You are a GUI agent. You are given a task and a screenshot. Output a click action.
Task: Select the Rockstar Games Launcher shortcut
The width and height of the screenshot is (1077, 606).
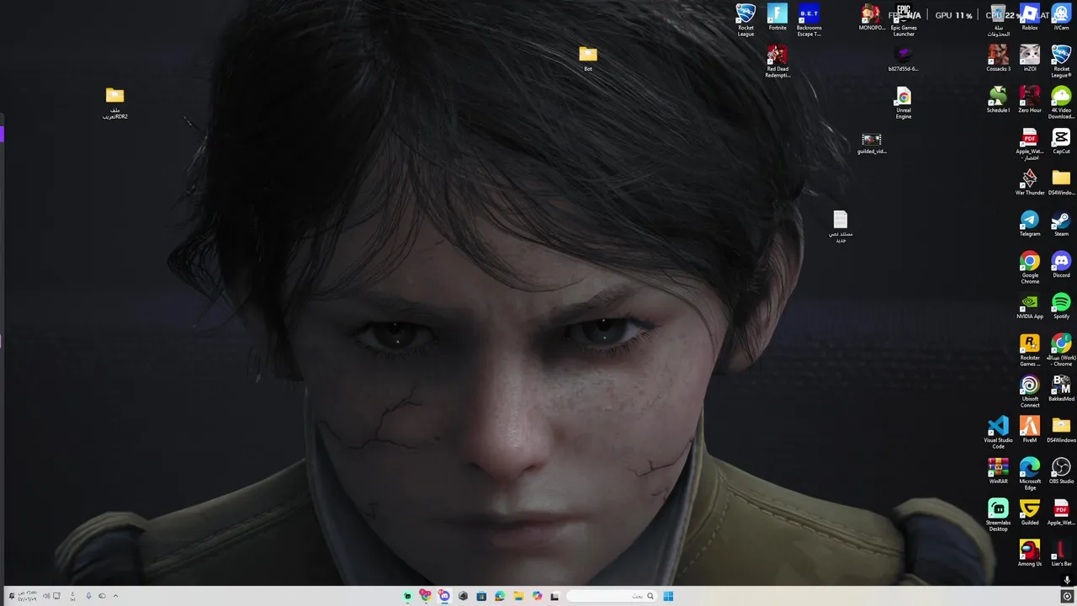click(x=1030, y=350)
